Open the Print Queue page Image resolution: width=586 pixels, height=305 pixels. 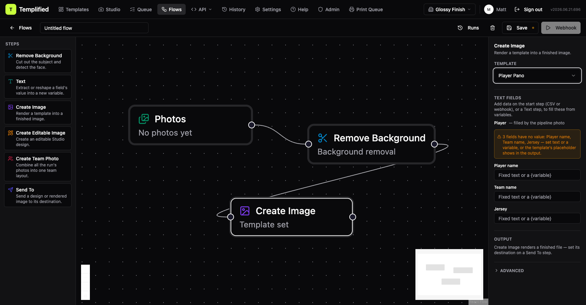(x=366, y=9)
